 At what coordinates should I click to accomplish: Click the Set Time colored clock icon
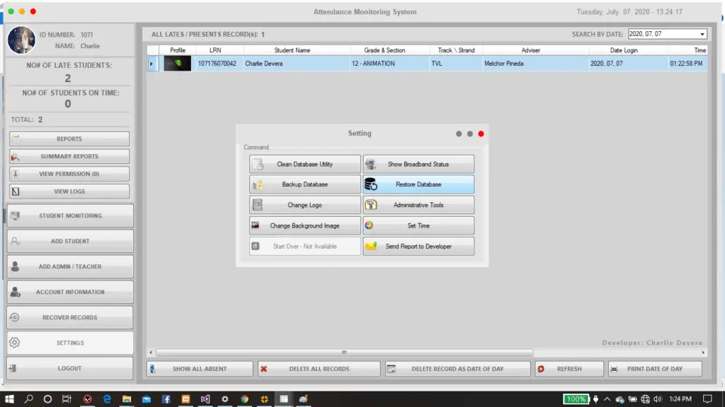(369, 225)
